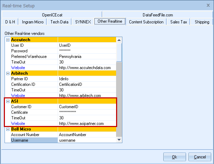This screenshot has width=214, height=164.
Task: Edit the Accutech TimeOut value
Action: pos(87,62)
